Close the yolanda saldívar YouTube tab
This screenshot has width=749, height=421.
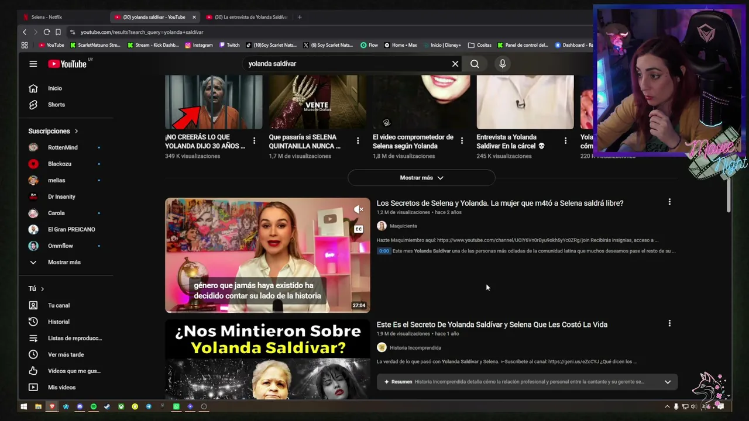coord(194,17)
